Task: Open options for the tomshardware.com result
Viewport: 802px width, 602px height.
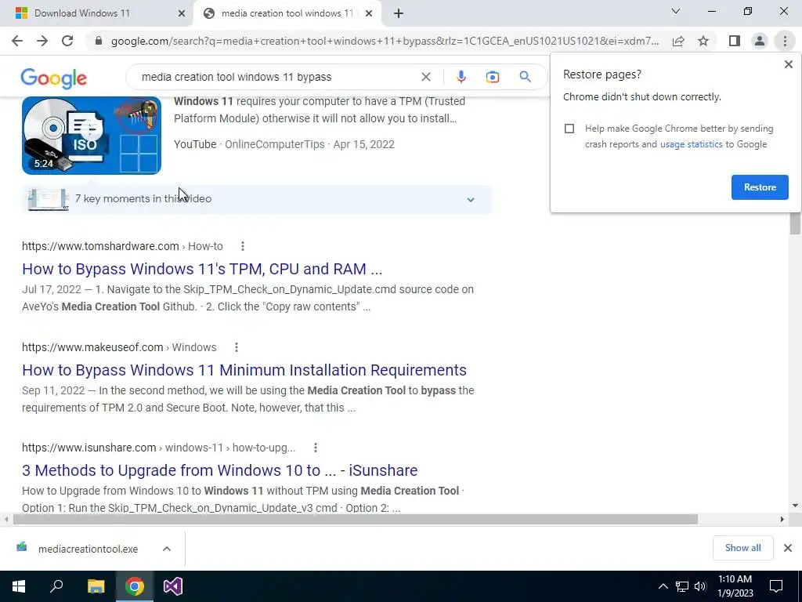Action: (243, 246)
